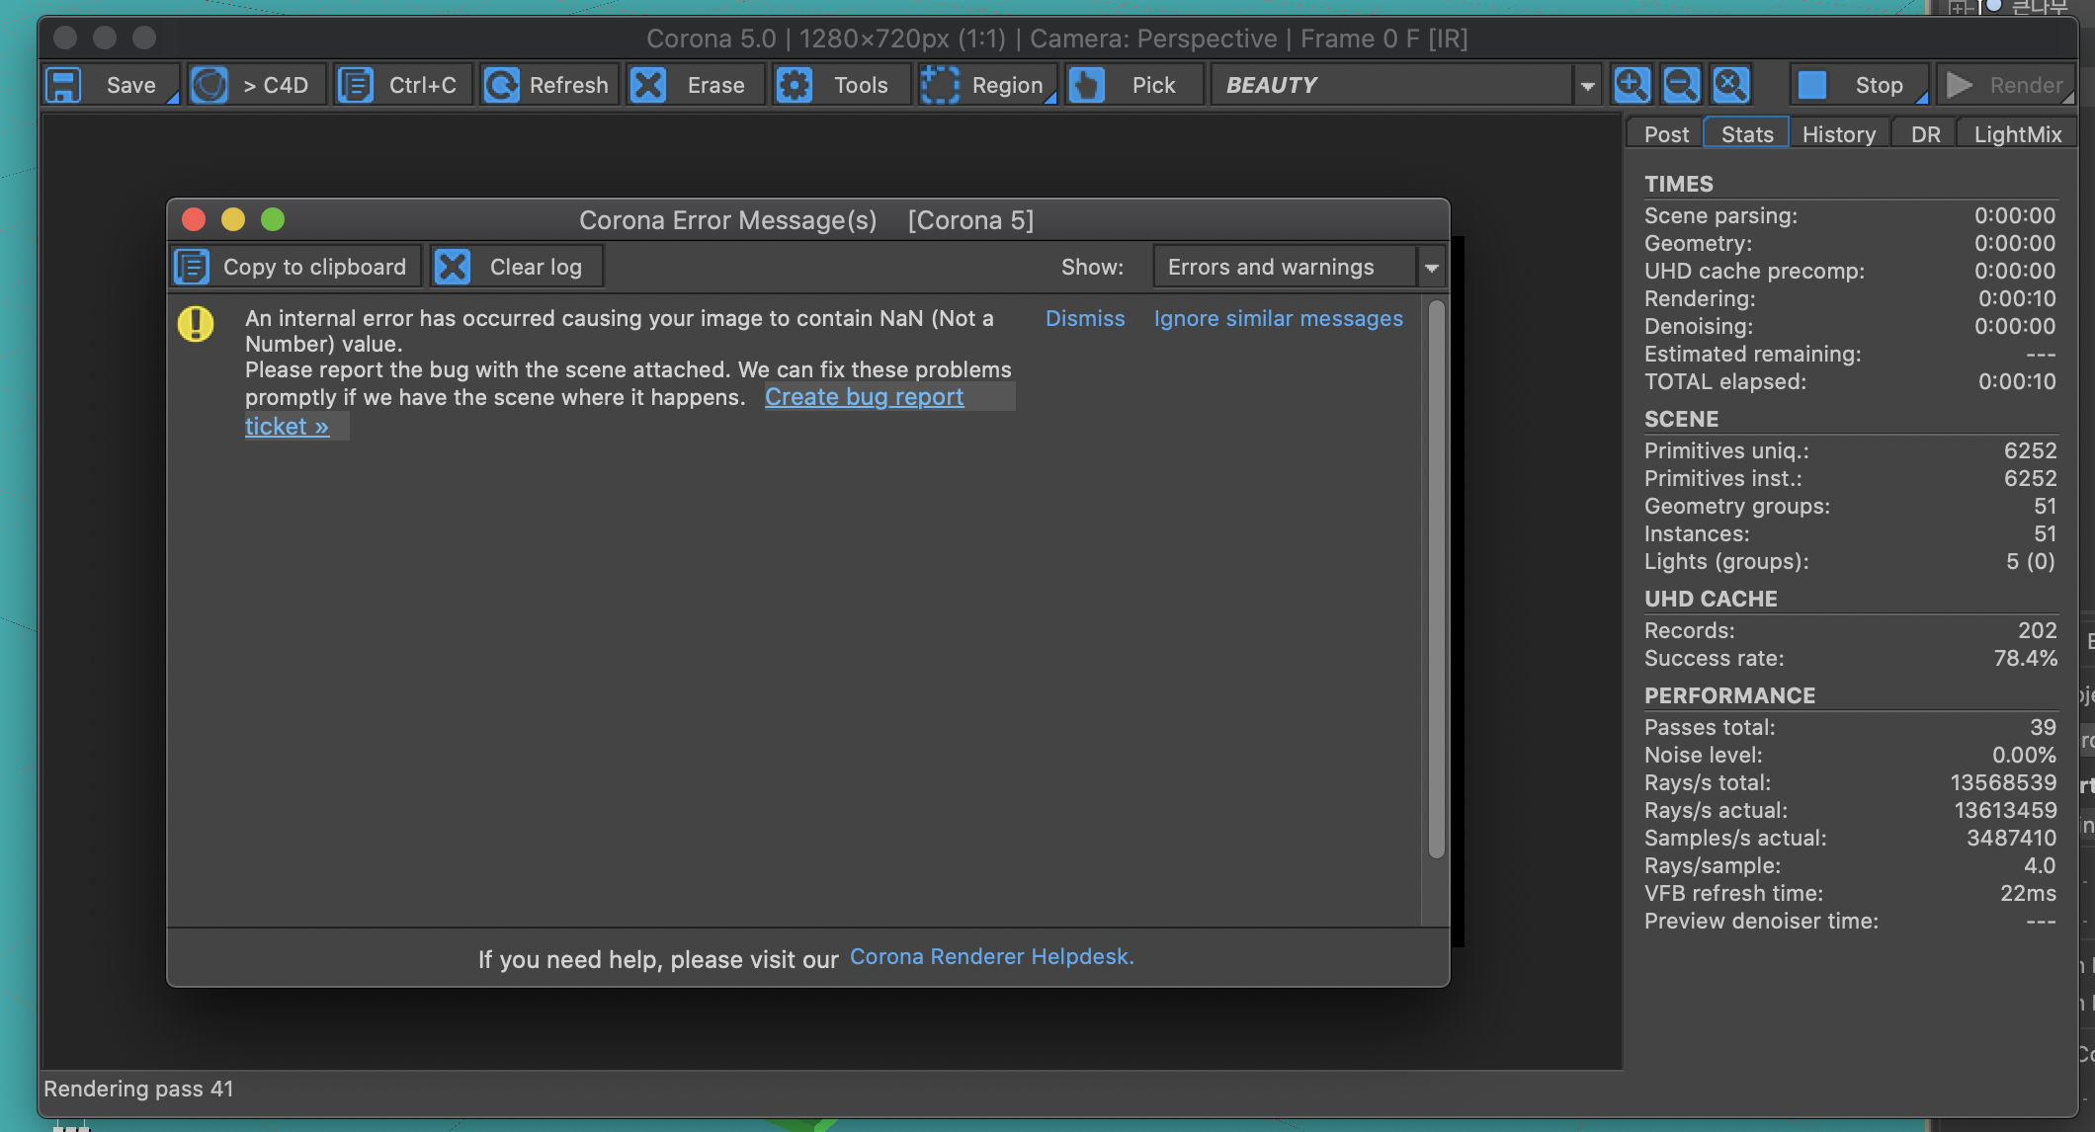Screen dimensions: 2095x1132
Task: Click the error dialog vertical scrollbar
Action: coord(1436,579)
